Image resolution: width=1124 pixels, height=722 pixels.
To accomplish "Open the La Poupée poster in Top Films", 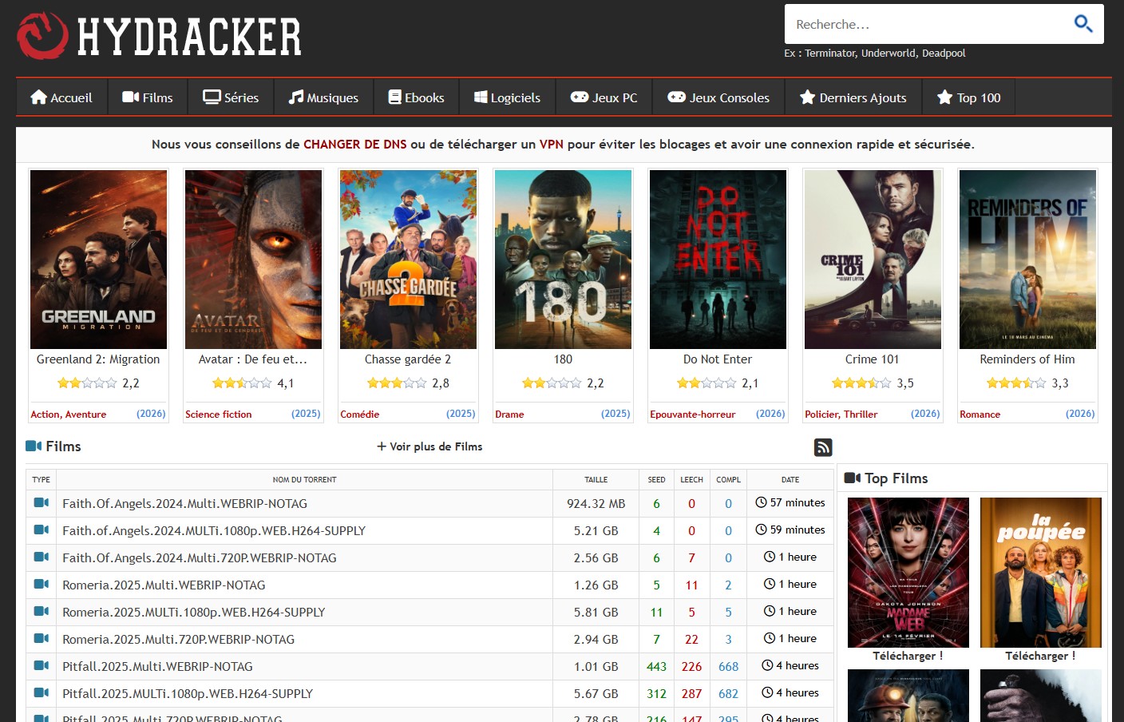I will click(1041, 573).
